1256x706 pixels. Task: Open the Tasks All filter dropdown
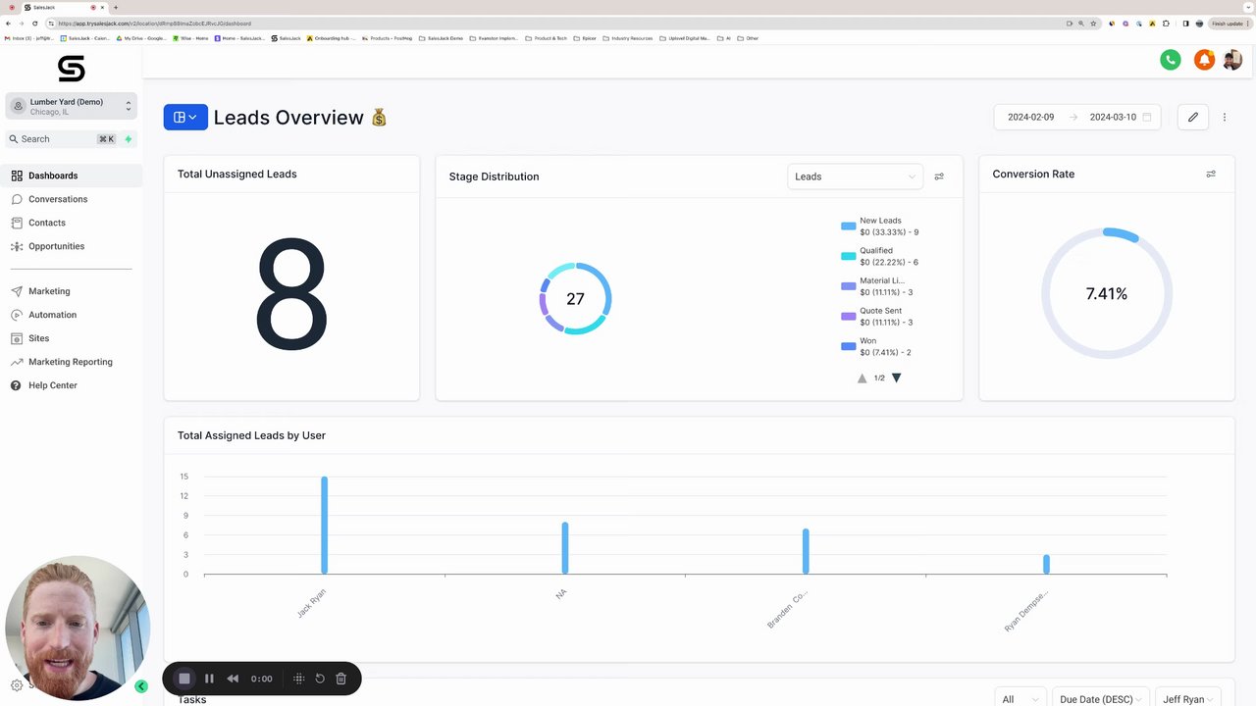(x=1020, y=698)
